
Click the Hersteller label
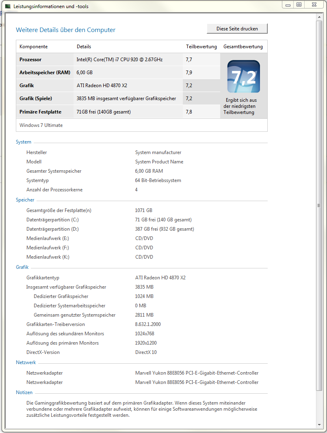pos(37,152)
